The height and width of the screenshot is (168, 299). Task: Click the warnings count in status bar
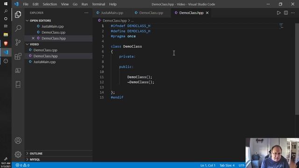point(26,165)
